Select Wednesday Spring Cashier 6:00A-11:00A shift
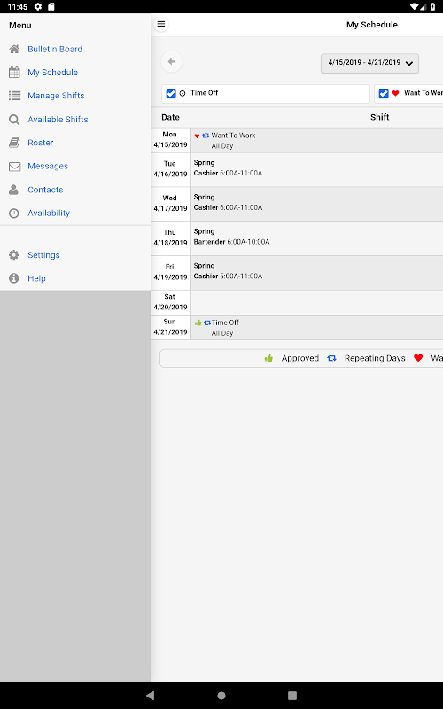 click(x=317, y=204)
